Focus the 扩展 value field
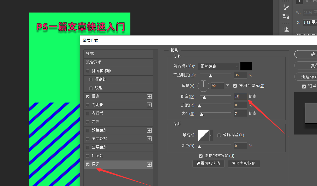Screen dimensions: 317x186 click(240, 105)
